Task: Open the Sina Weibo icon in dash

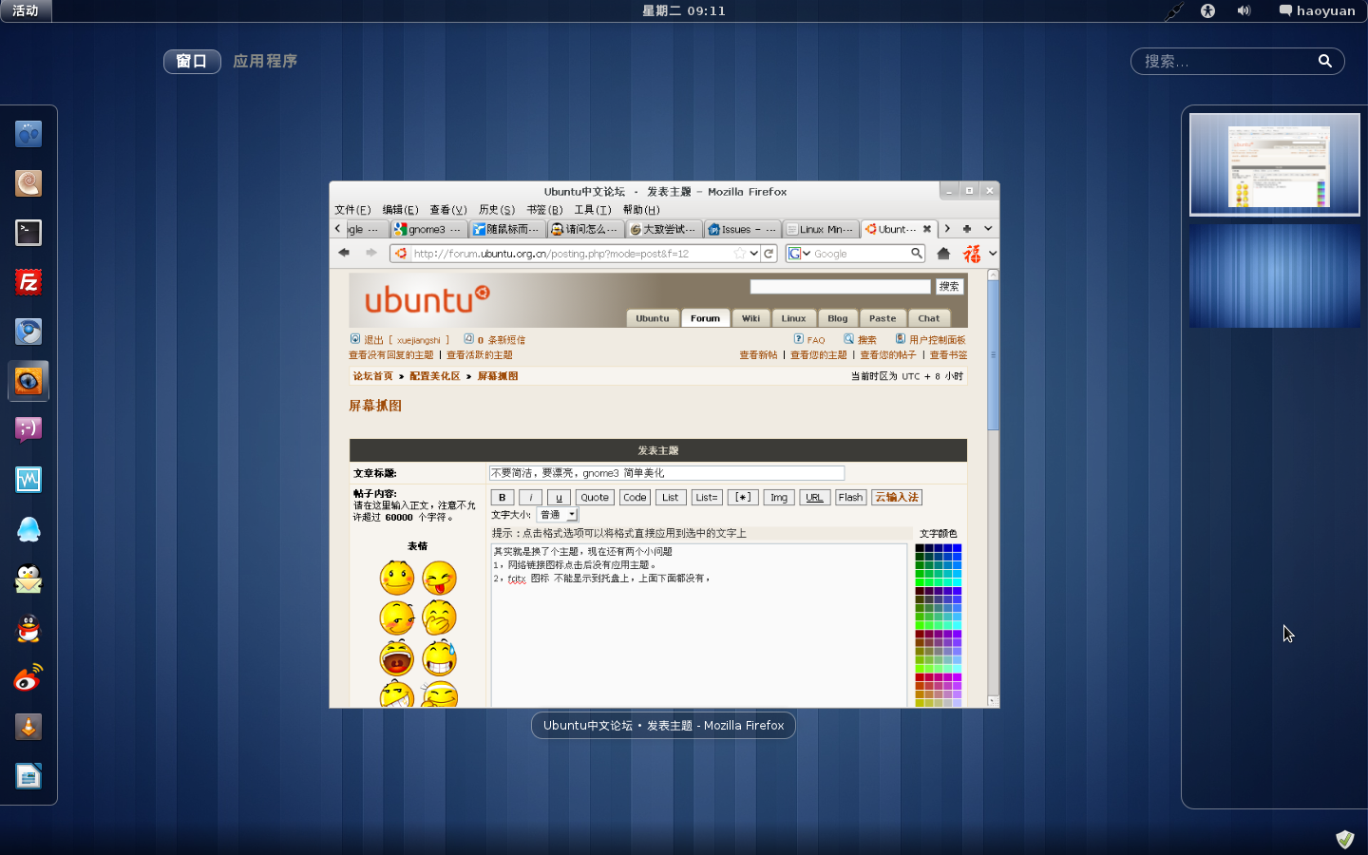Action: (28, 677)
